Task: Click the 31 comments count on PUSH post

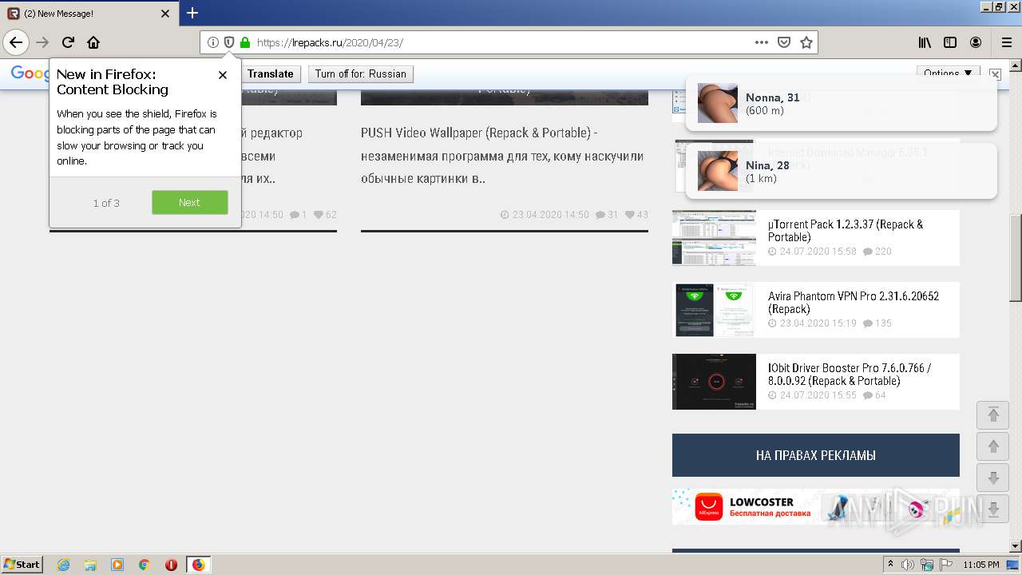Action: coord(608,215)
